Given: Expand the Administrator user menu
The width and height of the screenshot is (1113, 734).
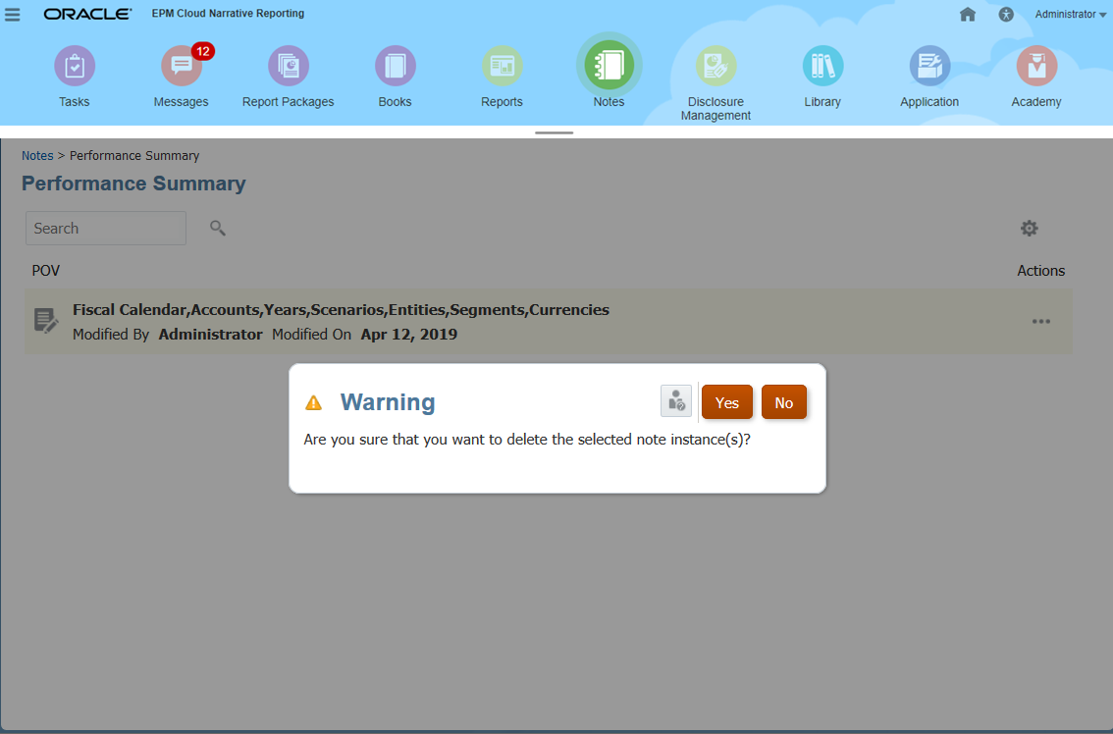Looking at the screenshot, I should coord(1071,14).
